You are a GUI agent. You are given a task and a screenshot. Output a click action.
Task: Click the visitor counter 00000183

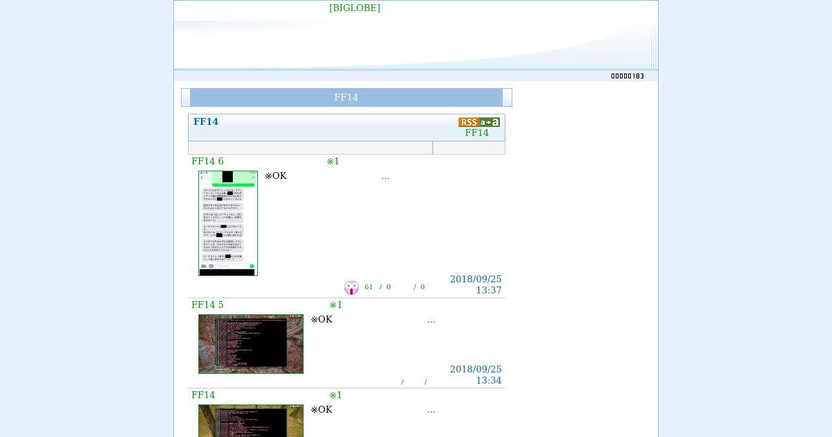[627, 76]
